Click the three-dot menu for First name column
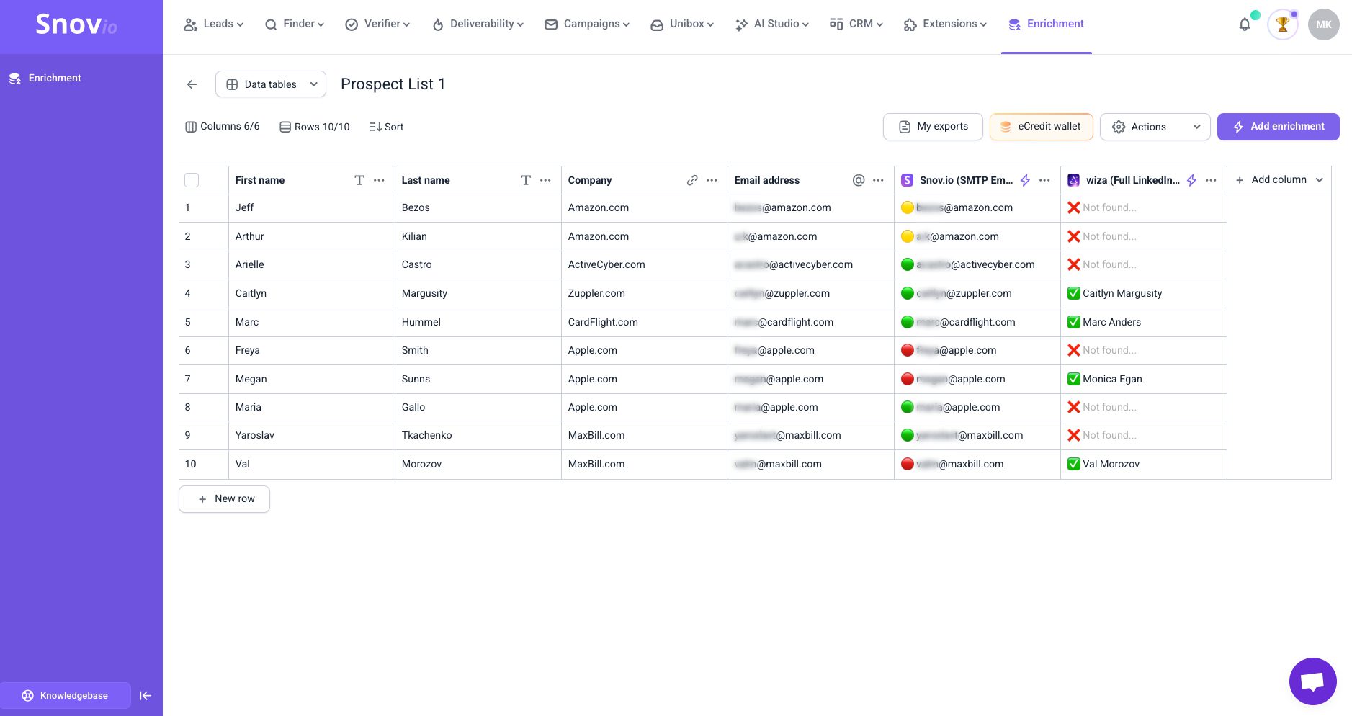The height and width of the screenshot is (716, 1352). coord(379,180)
